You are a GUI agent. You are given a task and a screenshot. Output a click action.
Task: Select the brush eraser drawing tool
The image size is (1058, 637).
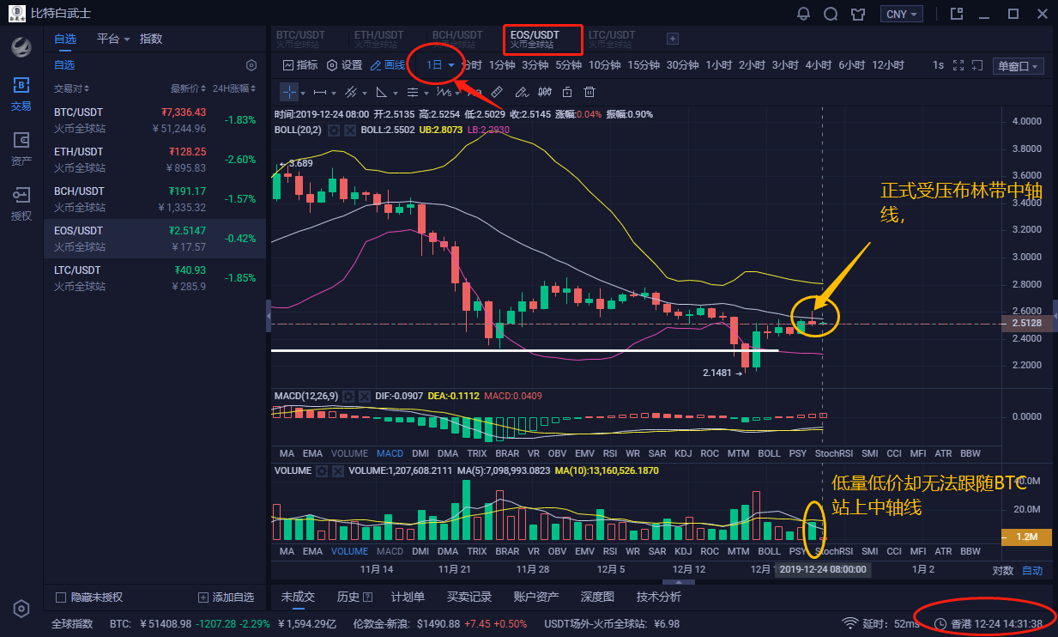coord(521,92)
